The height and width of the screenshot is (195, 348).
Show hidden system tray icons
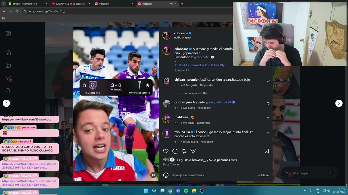pos(305,191)
